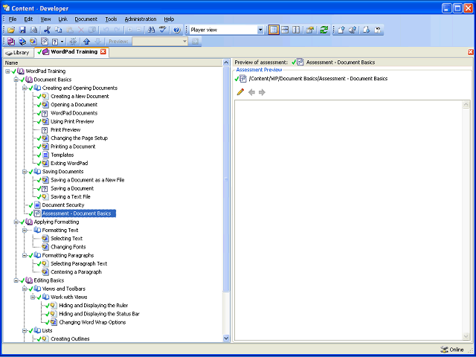
Task: Select the Changing Fonts topic
Action: pos(68,247)
